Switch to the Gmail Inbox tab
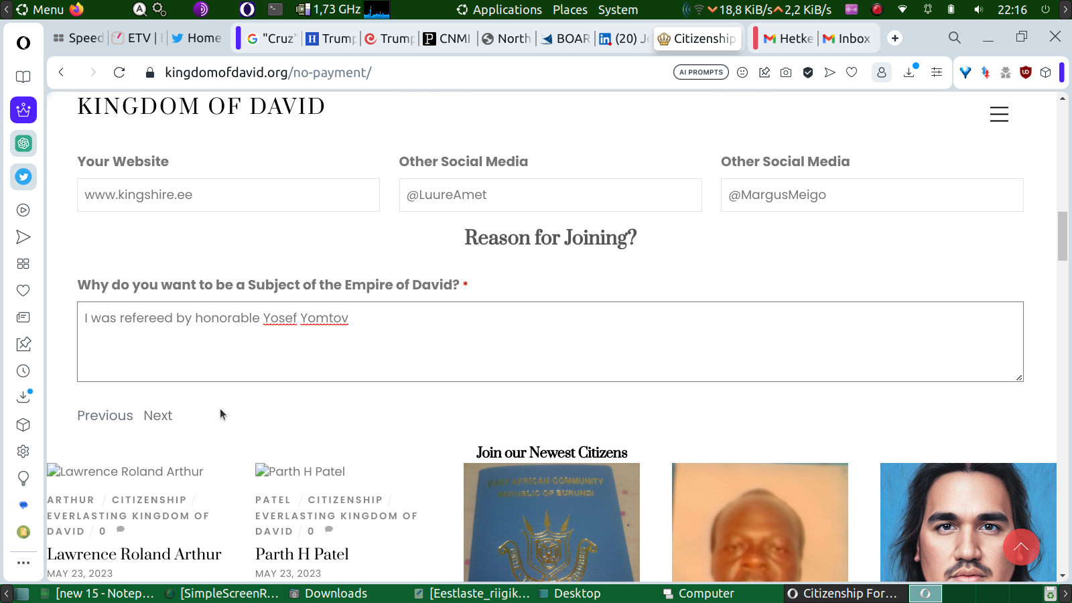The image size is (1072, 603). pos(846,38)
